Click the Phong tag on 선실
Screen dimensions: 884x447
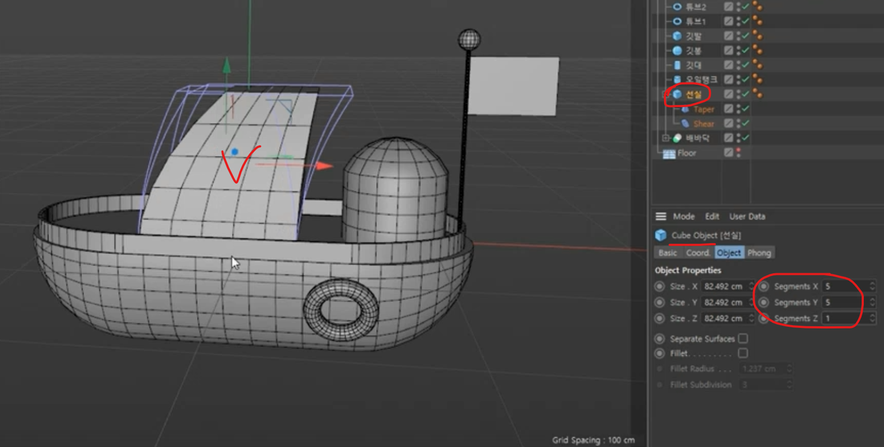click(758, 94)
